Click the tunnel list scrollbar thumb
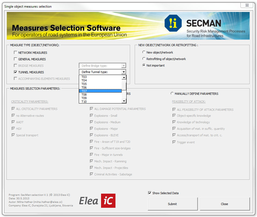The width and height of the screenshot is (257, 217). [124, 86]
